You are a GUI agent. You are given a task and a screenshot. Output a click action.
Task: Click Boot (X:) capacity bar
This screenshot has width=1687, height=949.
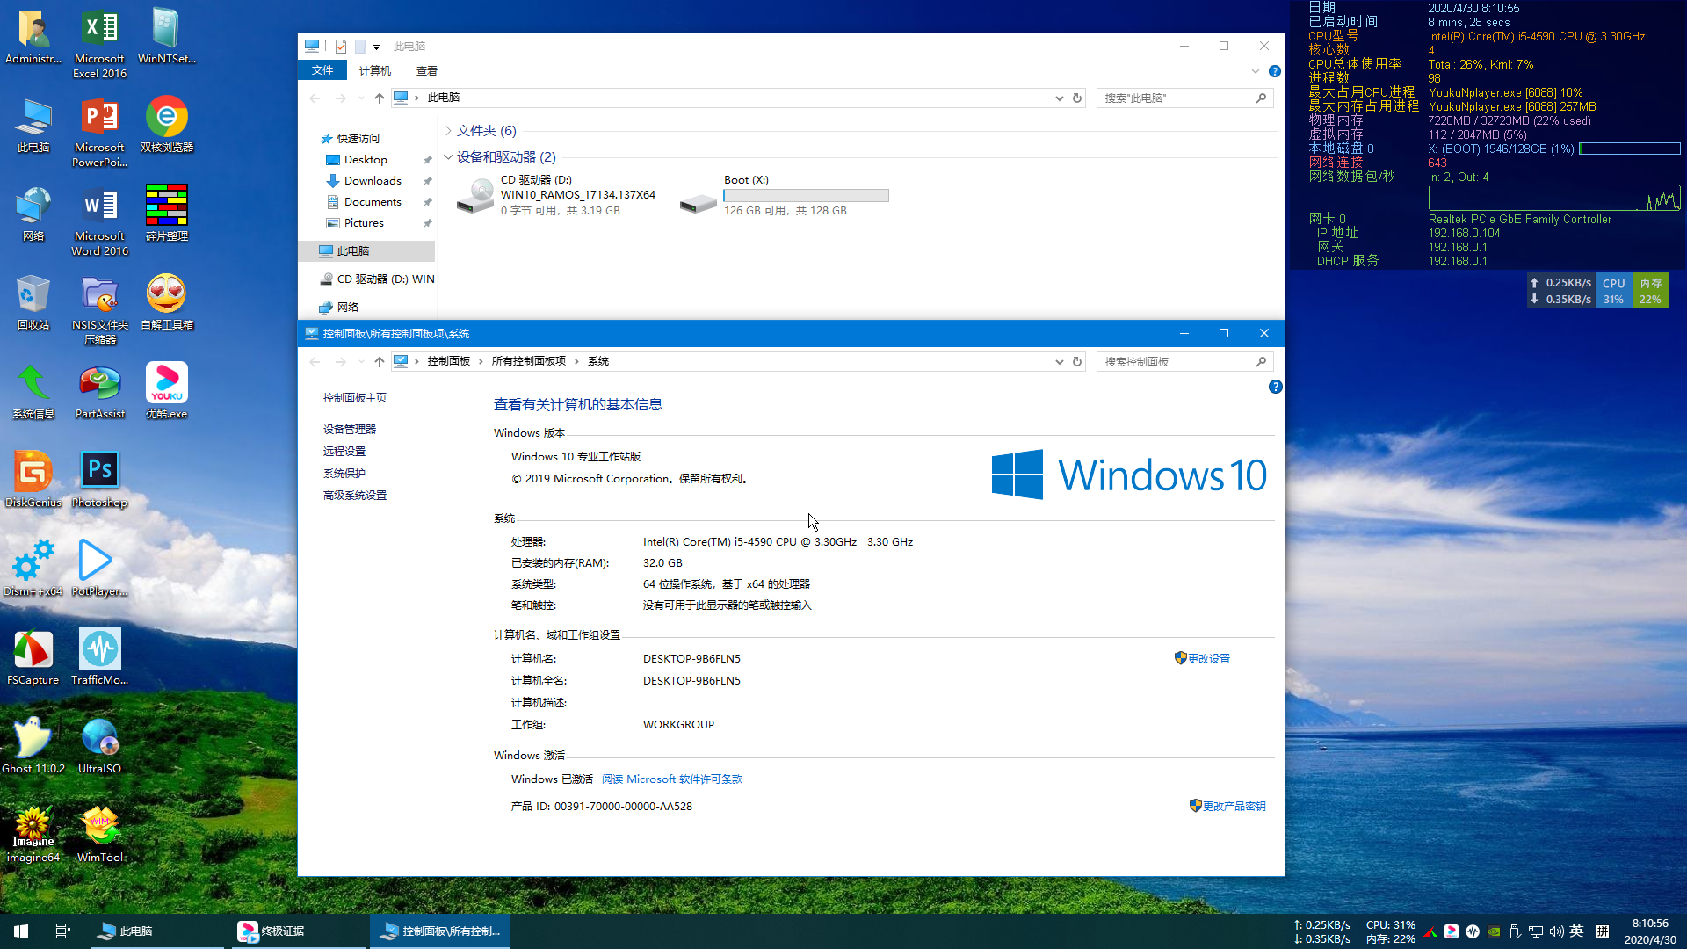click(806, 196)
